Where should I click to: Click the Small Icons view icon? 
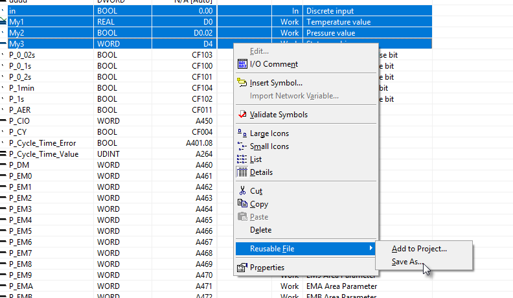pos(242,146)
